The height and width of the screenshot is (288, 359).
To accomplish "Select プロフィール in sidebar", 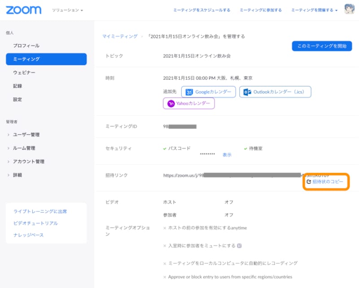I will 26,46.
